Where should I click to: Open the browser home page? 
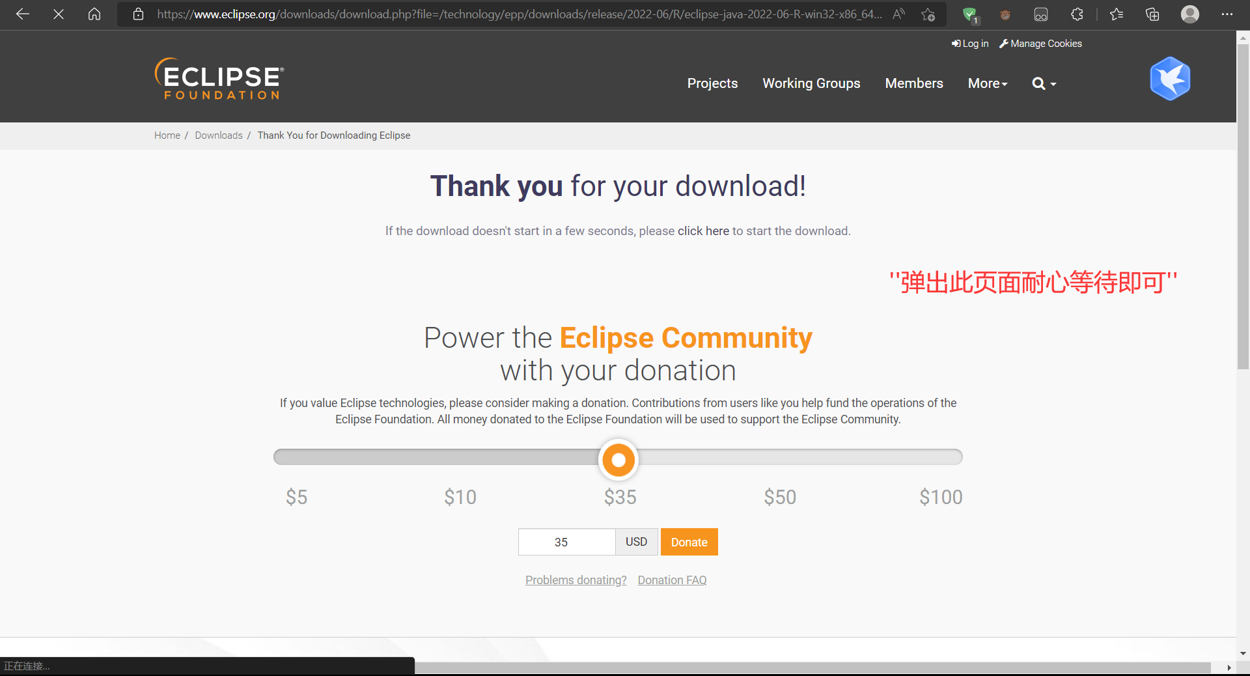pos(94,14)
